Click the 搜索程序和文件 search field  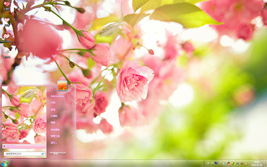point(24,154)
